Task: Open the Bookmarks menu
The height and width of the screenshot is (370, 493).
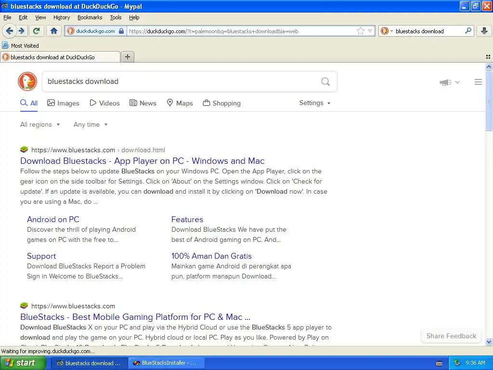Action: pyautogui.click(x=90, y=17)
